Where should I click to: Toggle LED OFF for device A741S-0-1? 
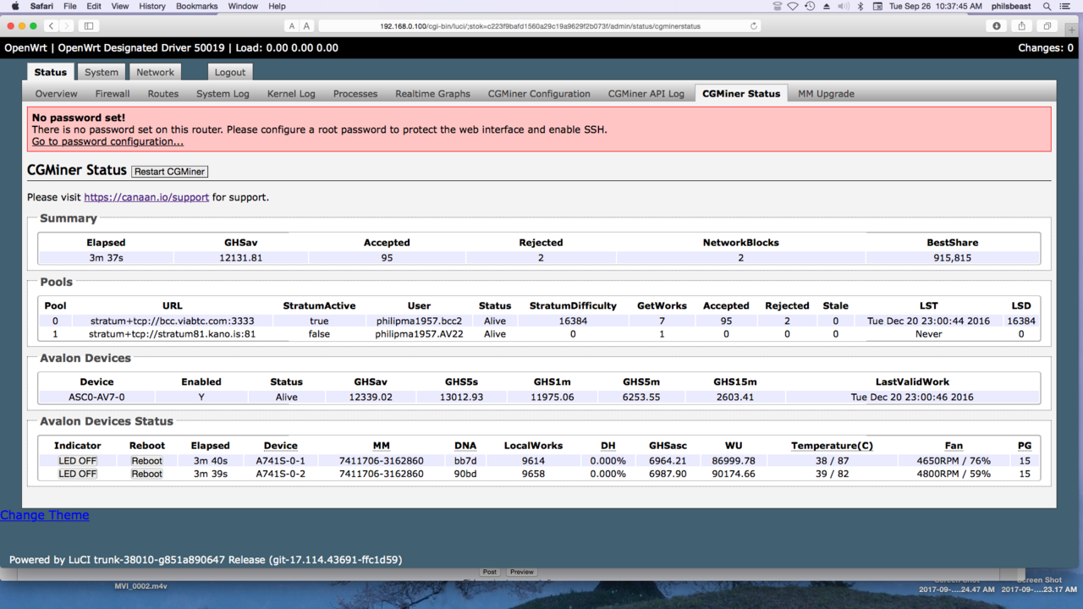click(x=77, y=461)
